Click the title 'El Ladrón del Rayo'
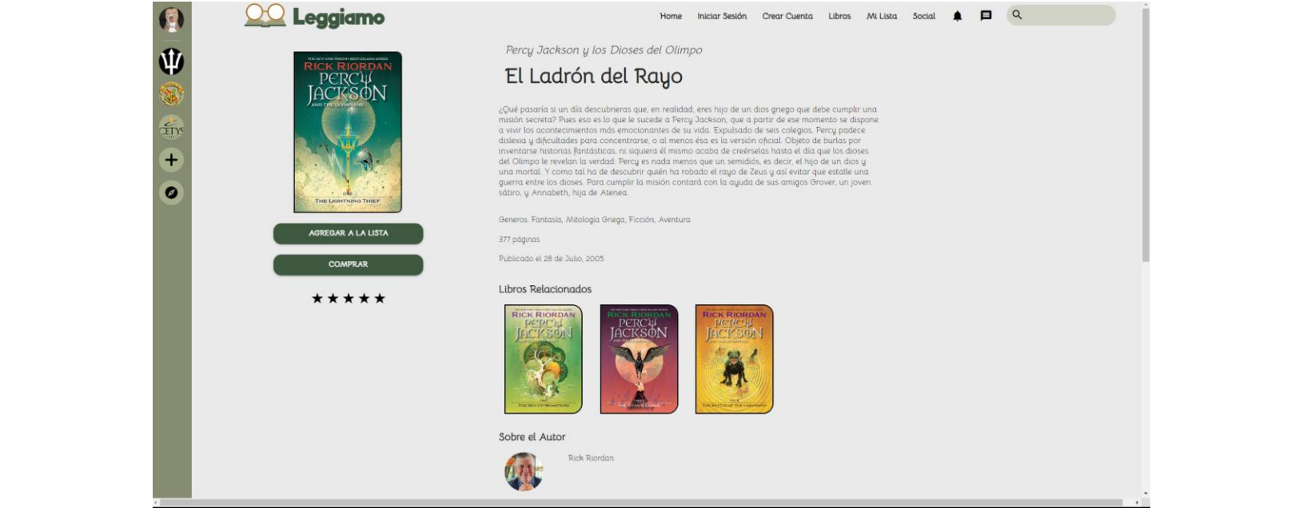The height and width of the screenshot is (508, 1303). coord(594,77)
